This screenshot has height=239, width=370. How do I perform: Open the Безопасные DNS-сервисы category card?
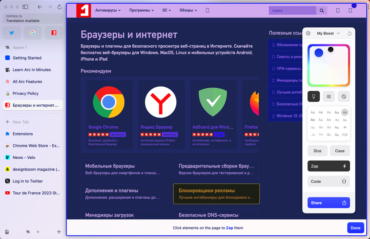pyautogui.click(x=216, y=214)
